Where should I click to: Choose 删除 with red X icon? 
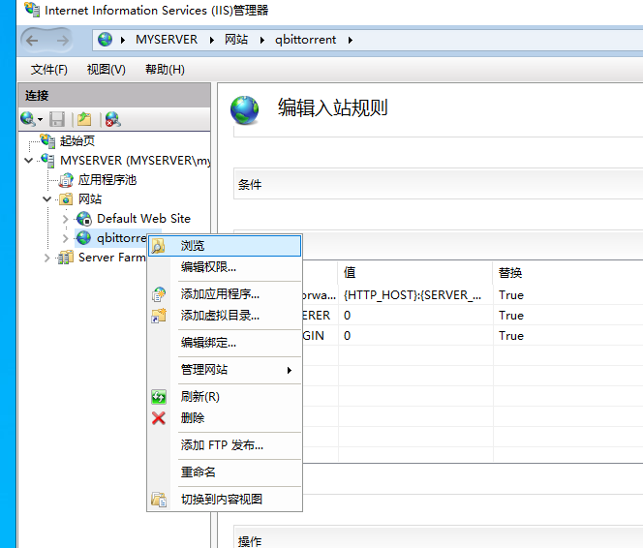point(192,417)
